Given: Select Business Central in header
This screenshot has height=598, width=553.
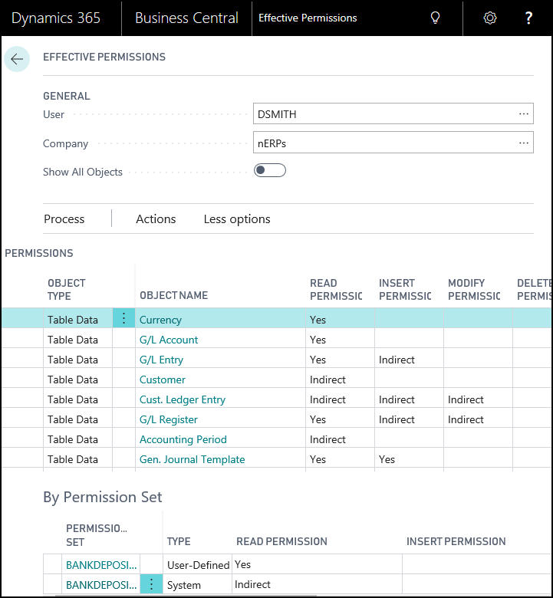Looking at the screenshot, I should [186, 18].
